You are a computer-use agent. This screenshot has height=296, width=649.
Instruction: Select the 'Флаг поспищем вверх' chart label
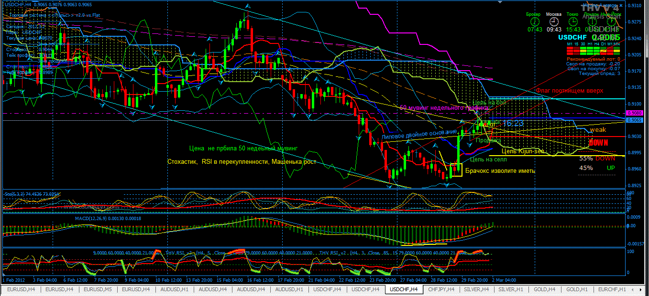click(569, 90)
